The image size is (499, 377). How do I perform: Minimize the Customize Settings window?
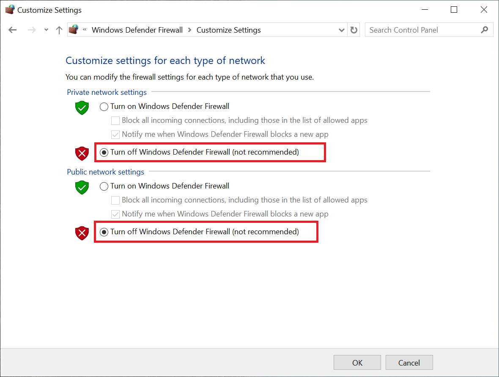425,10
